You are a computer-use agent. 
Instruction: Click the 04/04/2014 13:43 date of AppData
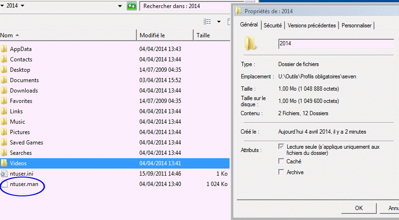(160, 49)
